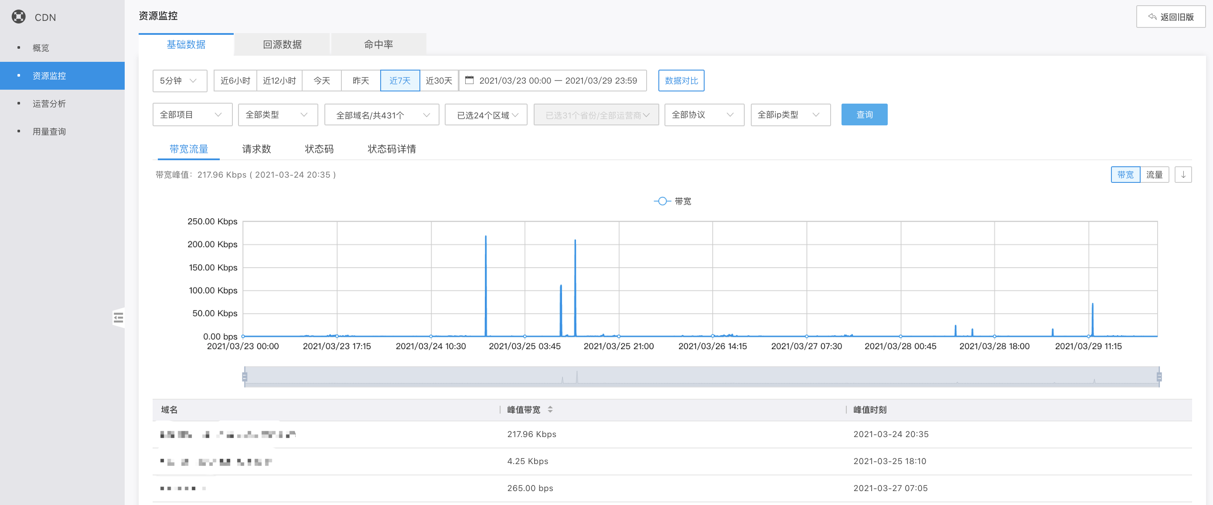The image size is (1213, 505).
Task: Collapse the sidebar with the fold icon
Action: click(x=119, y=318)
